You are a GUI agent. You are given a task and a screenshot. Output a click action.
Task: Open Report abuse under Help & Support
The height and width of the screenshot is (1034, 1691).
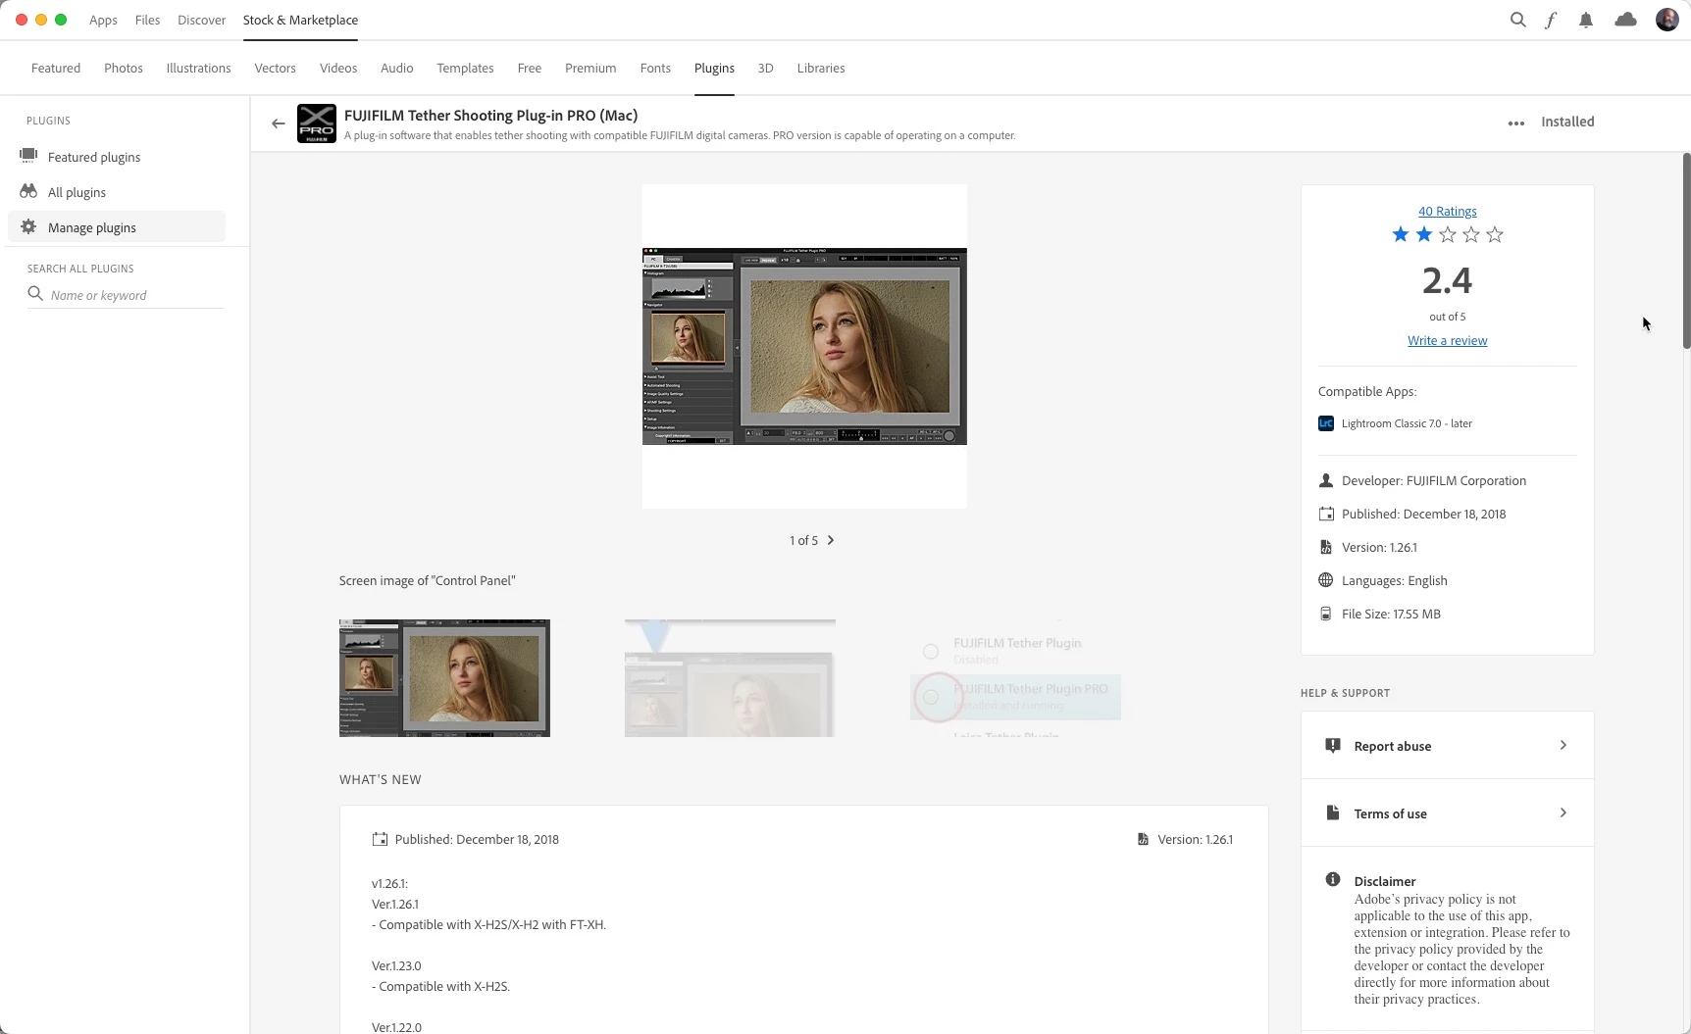[1448, 746]
